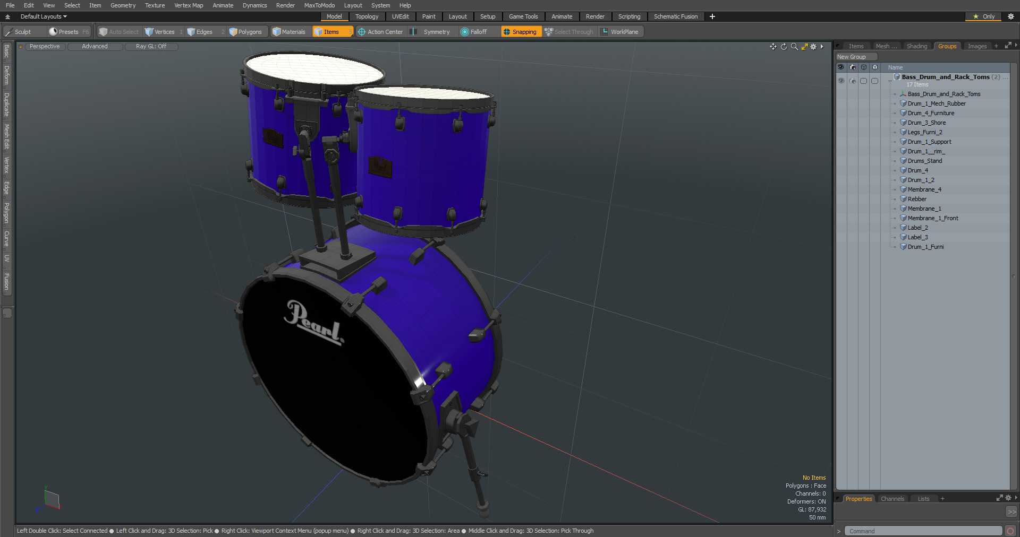Image resolution: width=1020 pixels, height=537 pixels.
Task: Expand Drums_Stand tree item
Action: 895,161
